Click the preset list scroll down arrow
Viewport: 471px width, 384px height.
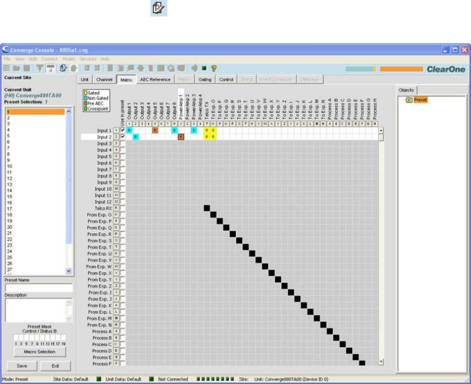pos(68,271)
